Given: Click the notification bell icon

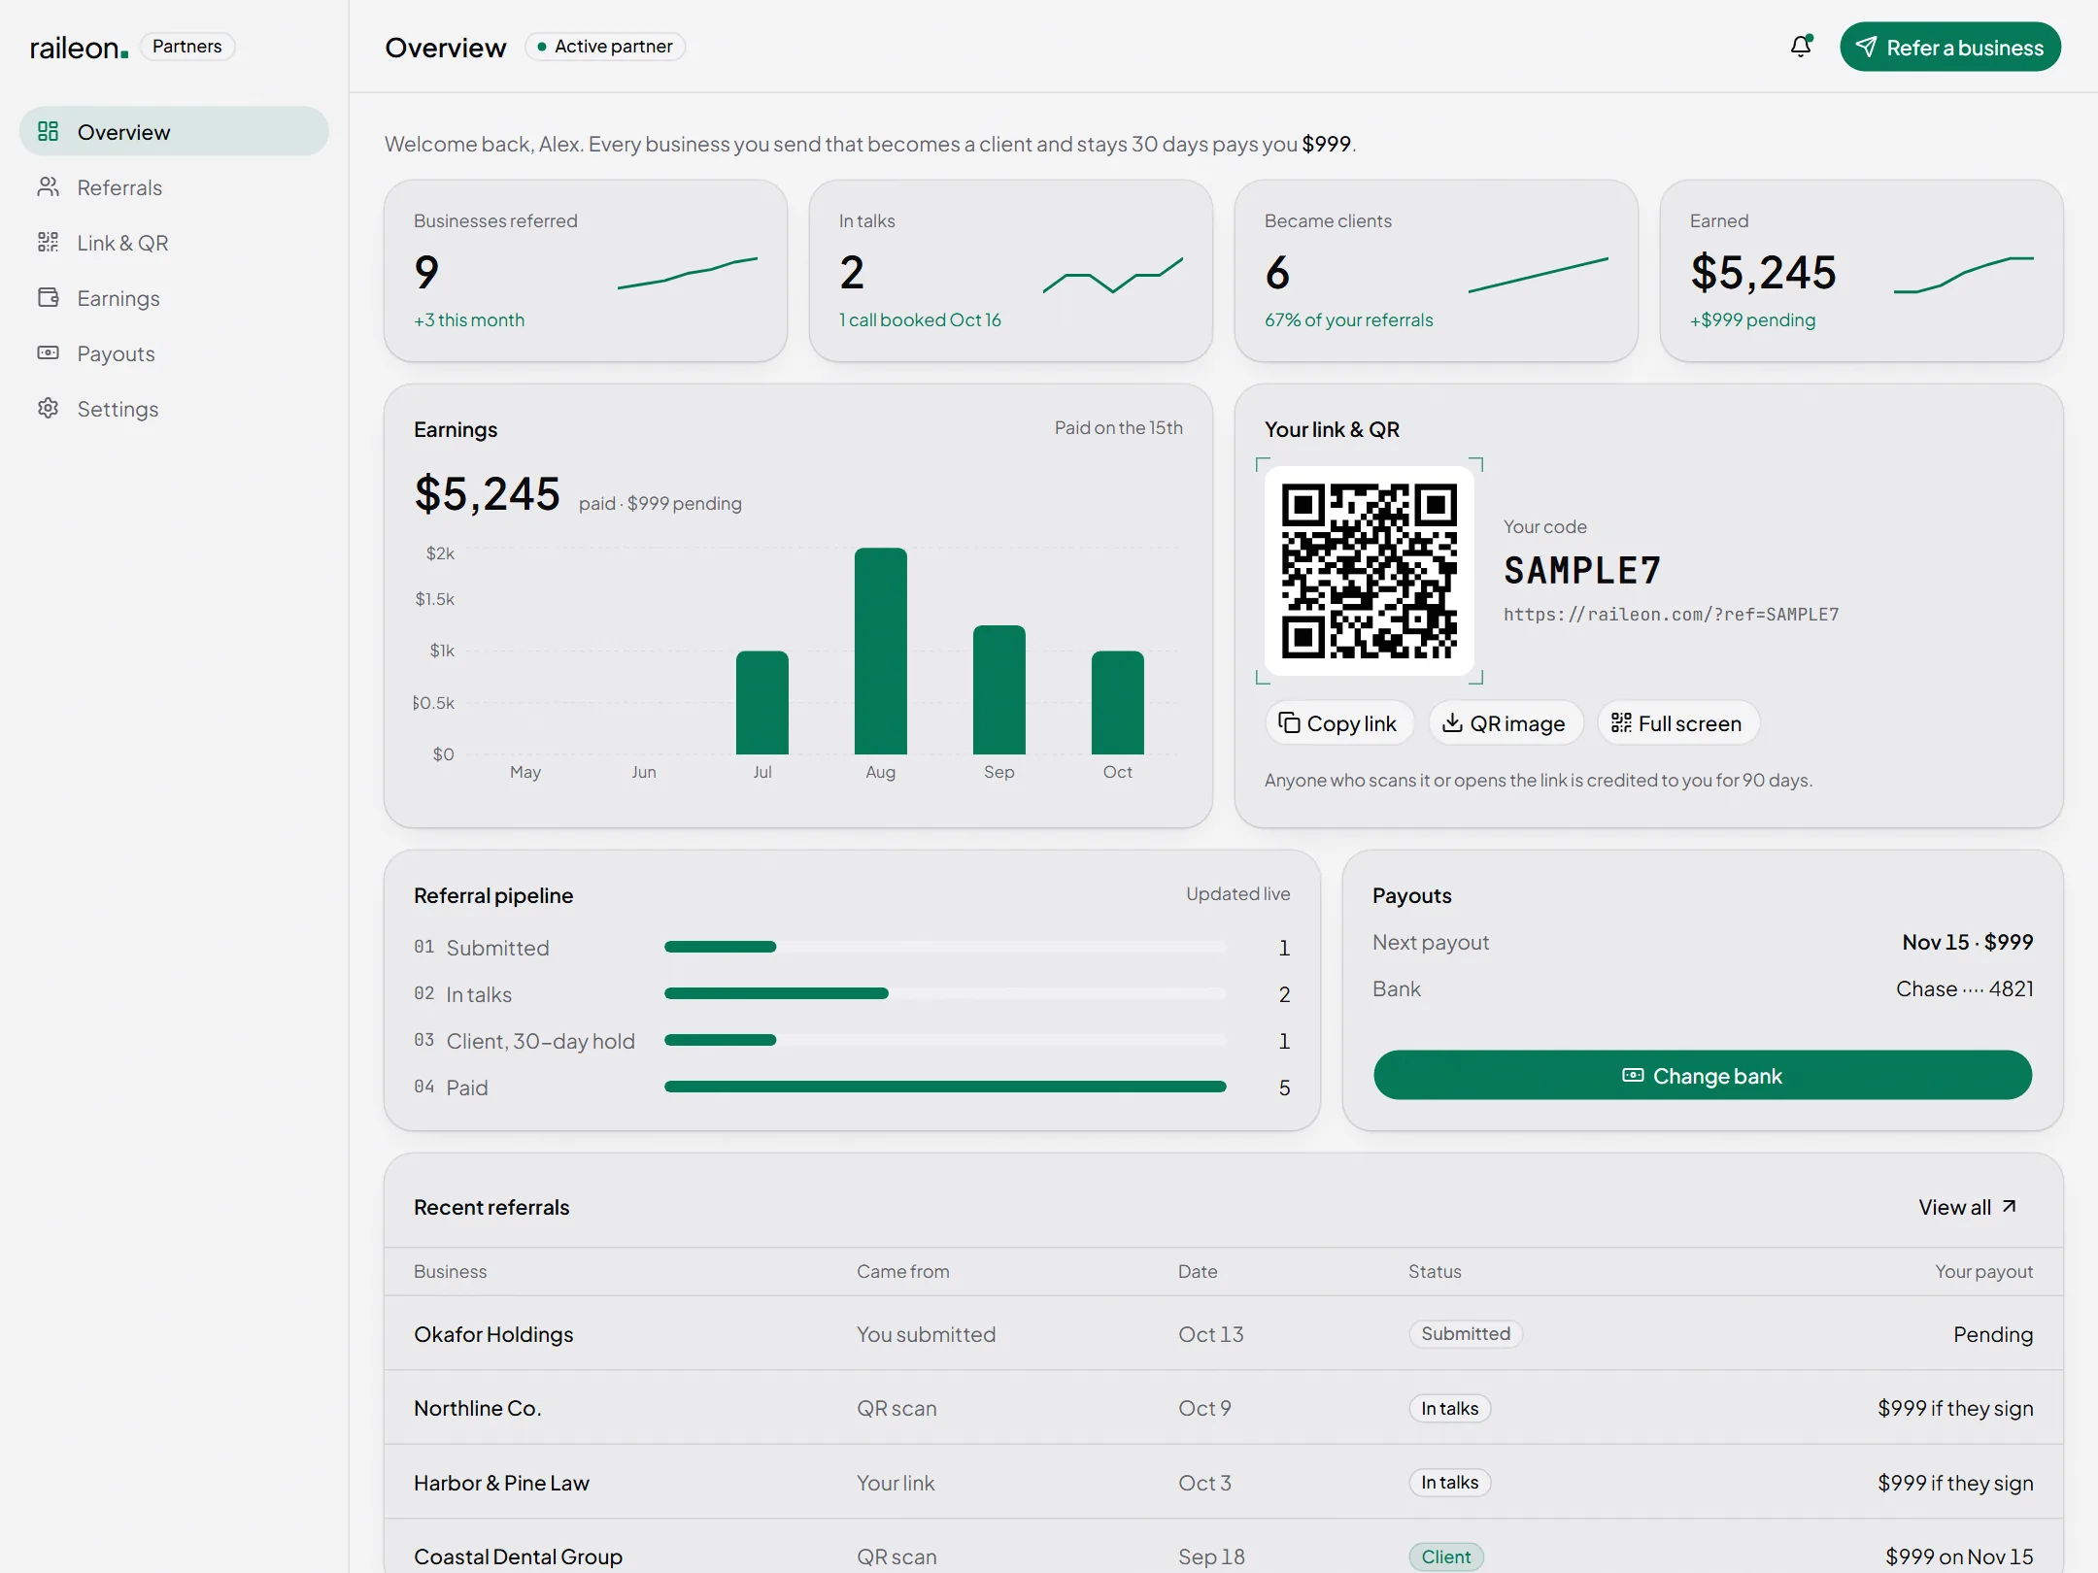Looking at the screenshot, I should point(1802,47).
